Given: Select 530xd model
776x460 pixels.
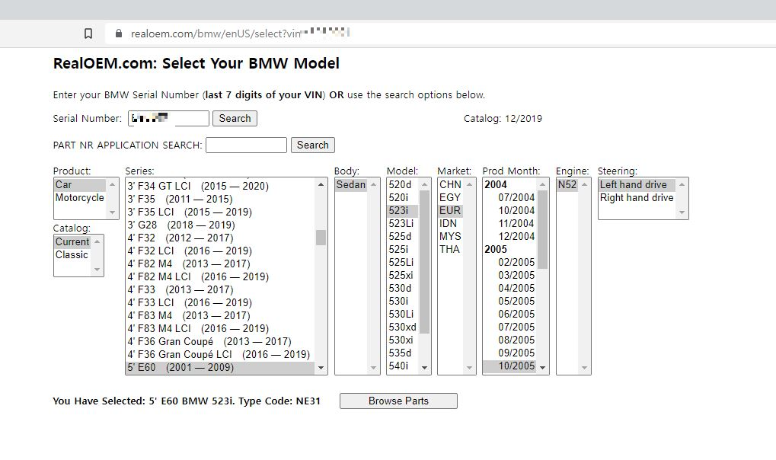Looking at the screenshot, I should click(402, 327).
